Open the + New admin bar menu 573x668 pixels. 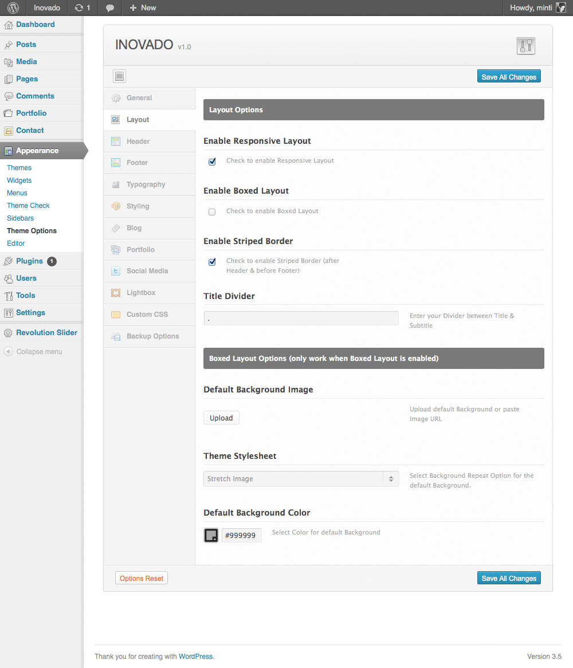pyautogui.click(x=143, y=8)
